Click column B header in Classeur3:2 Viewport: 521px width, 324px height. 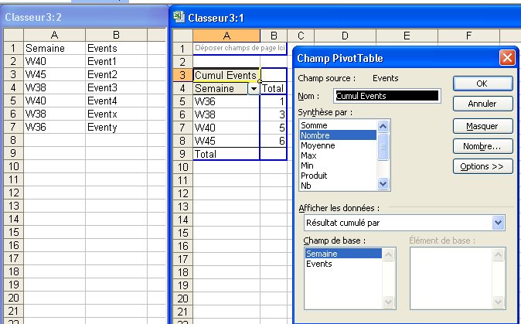(x=115, y=34)
